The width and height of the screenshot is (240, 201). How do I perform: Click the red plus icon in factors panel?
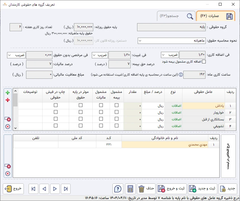(x=7, y=100)
